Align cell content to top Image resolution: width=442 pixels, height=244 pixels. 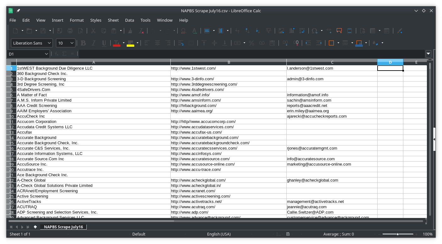click(204, 43)
